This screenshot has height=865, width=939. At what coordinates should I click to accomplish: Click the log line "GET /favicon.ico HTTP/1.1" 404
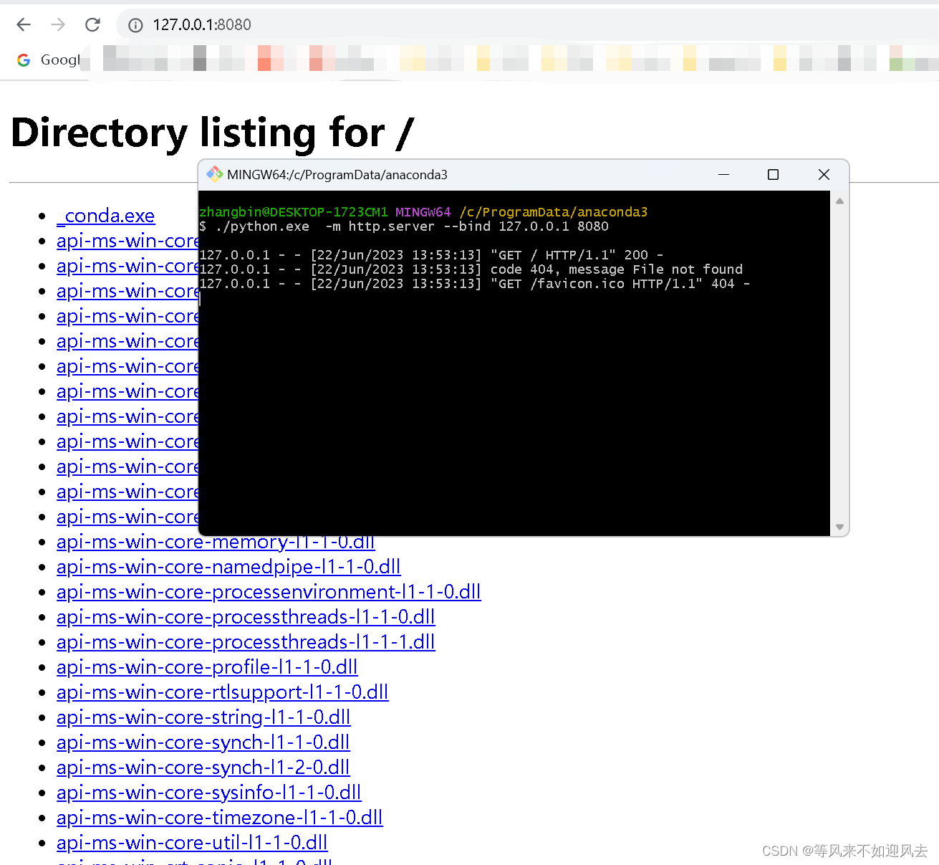(475, 284)
